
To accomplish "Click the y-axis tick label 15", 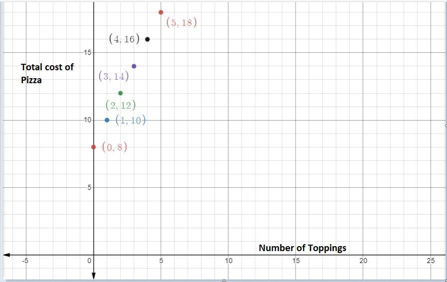I will [x=87, y=52].
